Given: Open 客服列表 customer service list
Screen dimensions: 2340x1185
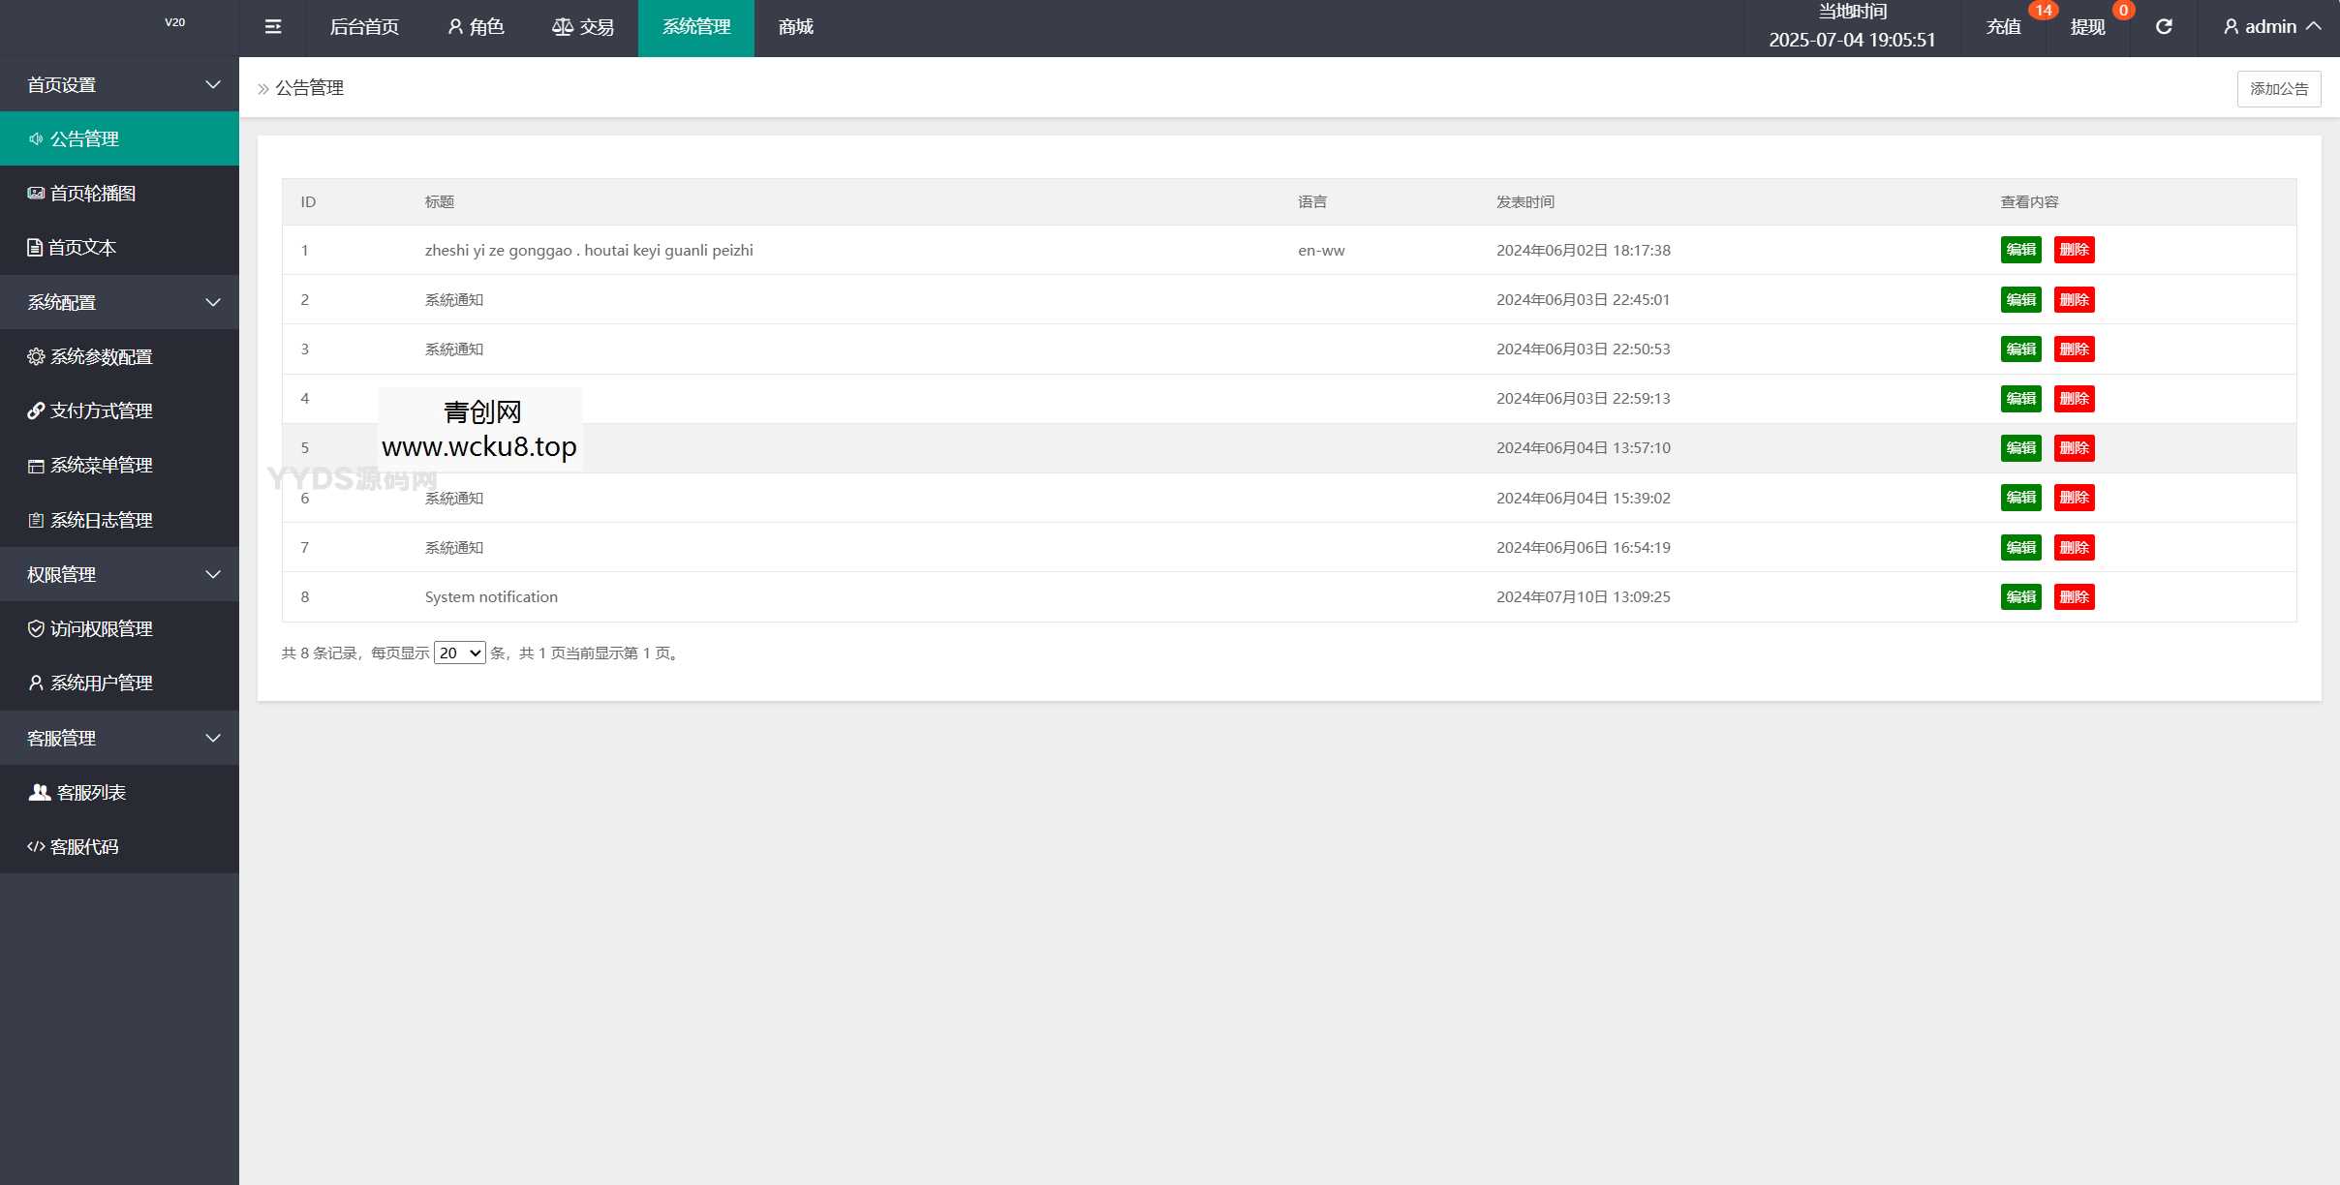Looking at the screenshot, I should [x=91, y=792].
